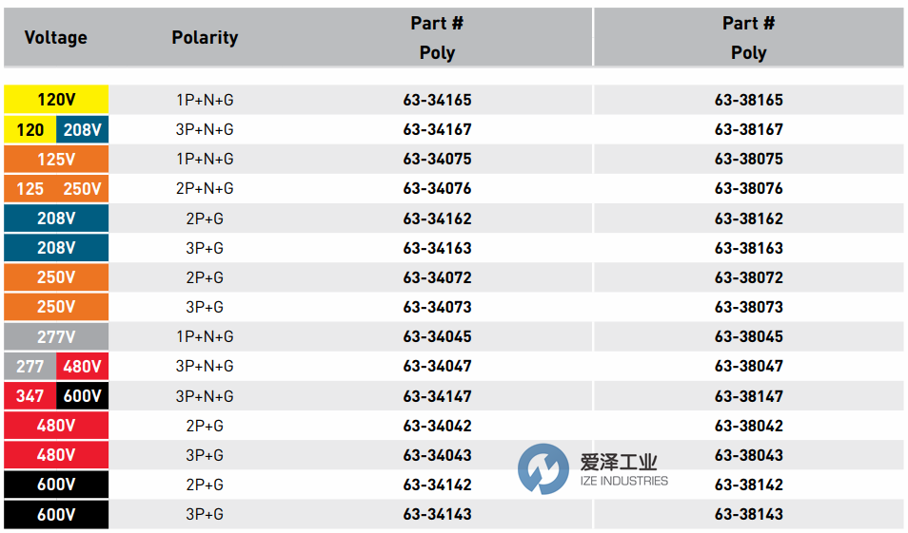The image size is (908, 533).
Task: Select part number 63-34073
Action: 437,307
